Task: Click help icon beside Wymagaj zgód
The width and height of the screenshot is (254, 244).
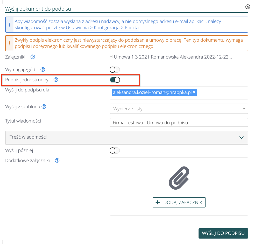Action: coord(43,69)
